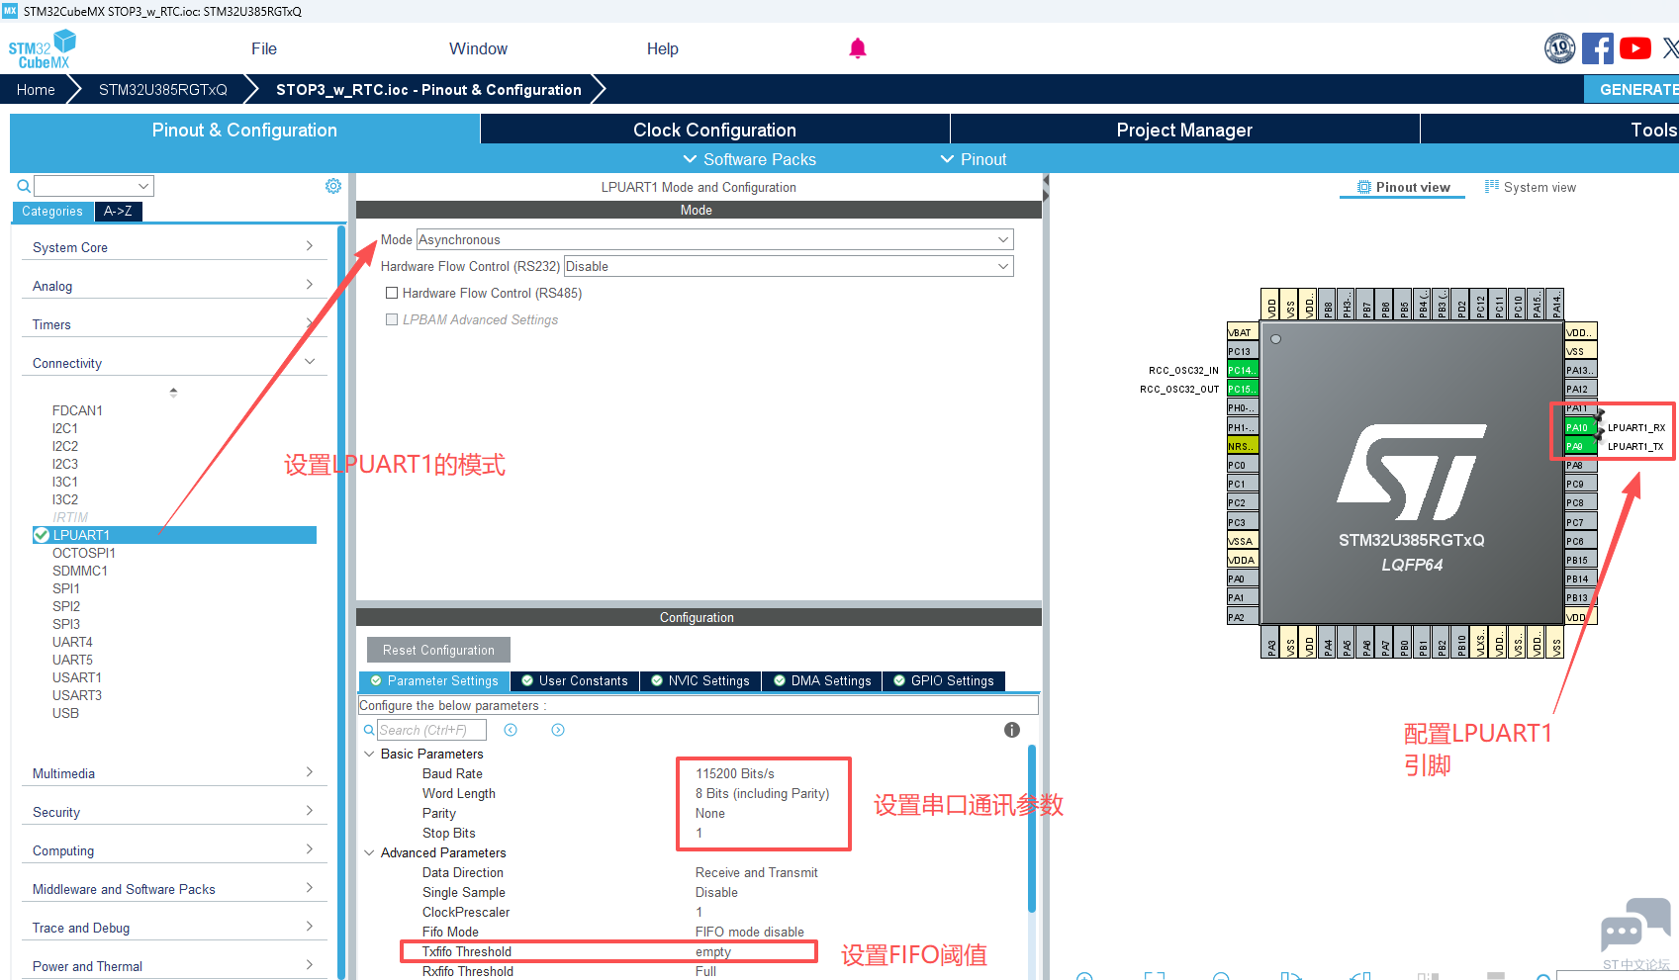Open the DMA Settings tab
This screenshot has width=1679, height=980.
[x=822, y=680]
